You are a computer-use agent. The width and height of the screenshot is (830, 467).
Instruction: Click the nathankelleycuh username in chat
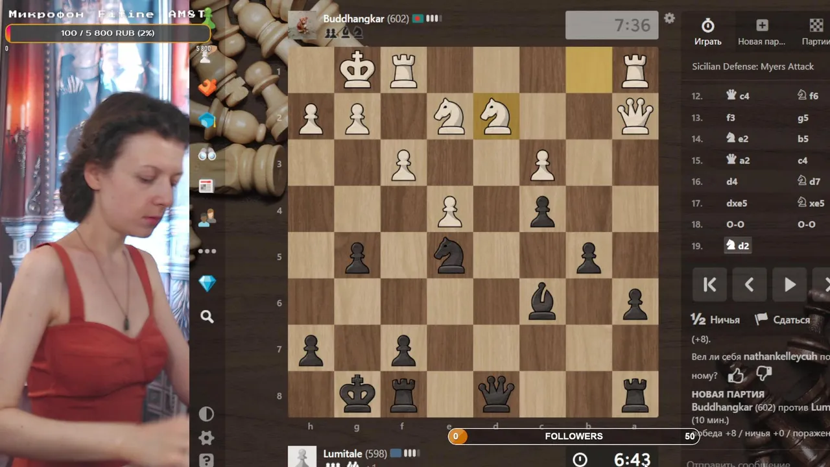click(780, 357)
